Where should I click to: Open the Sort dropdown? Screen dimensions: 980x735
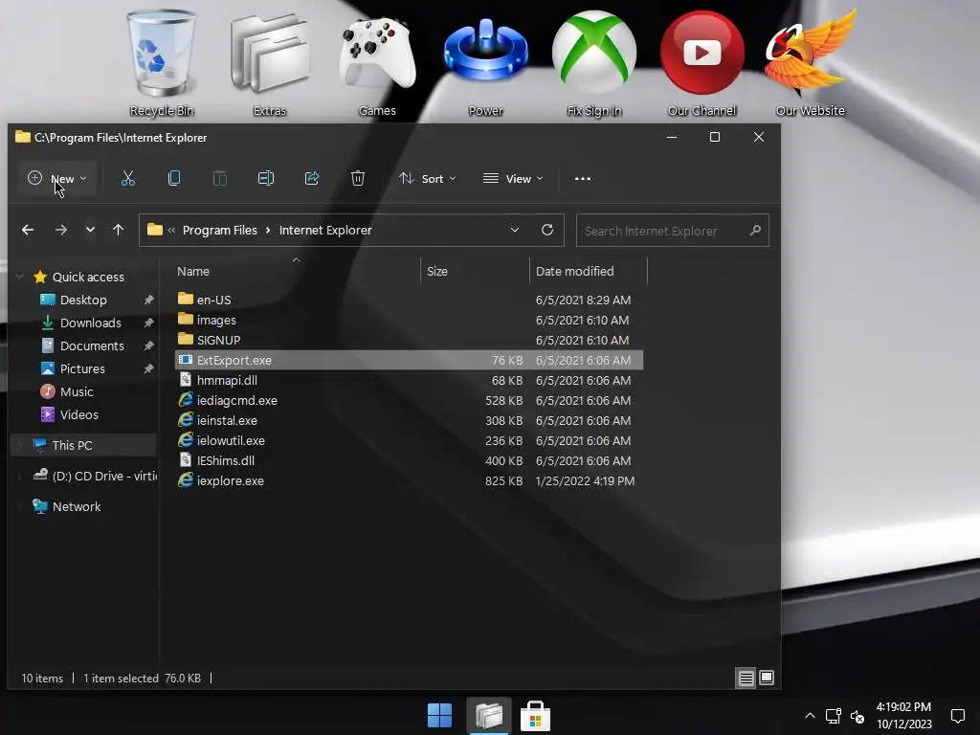pyautogui.click(x=428, y=179)
